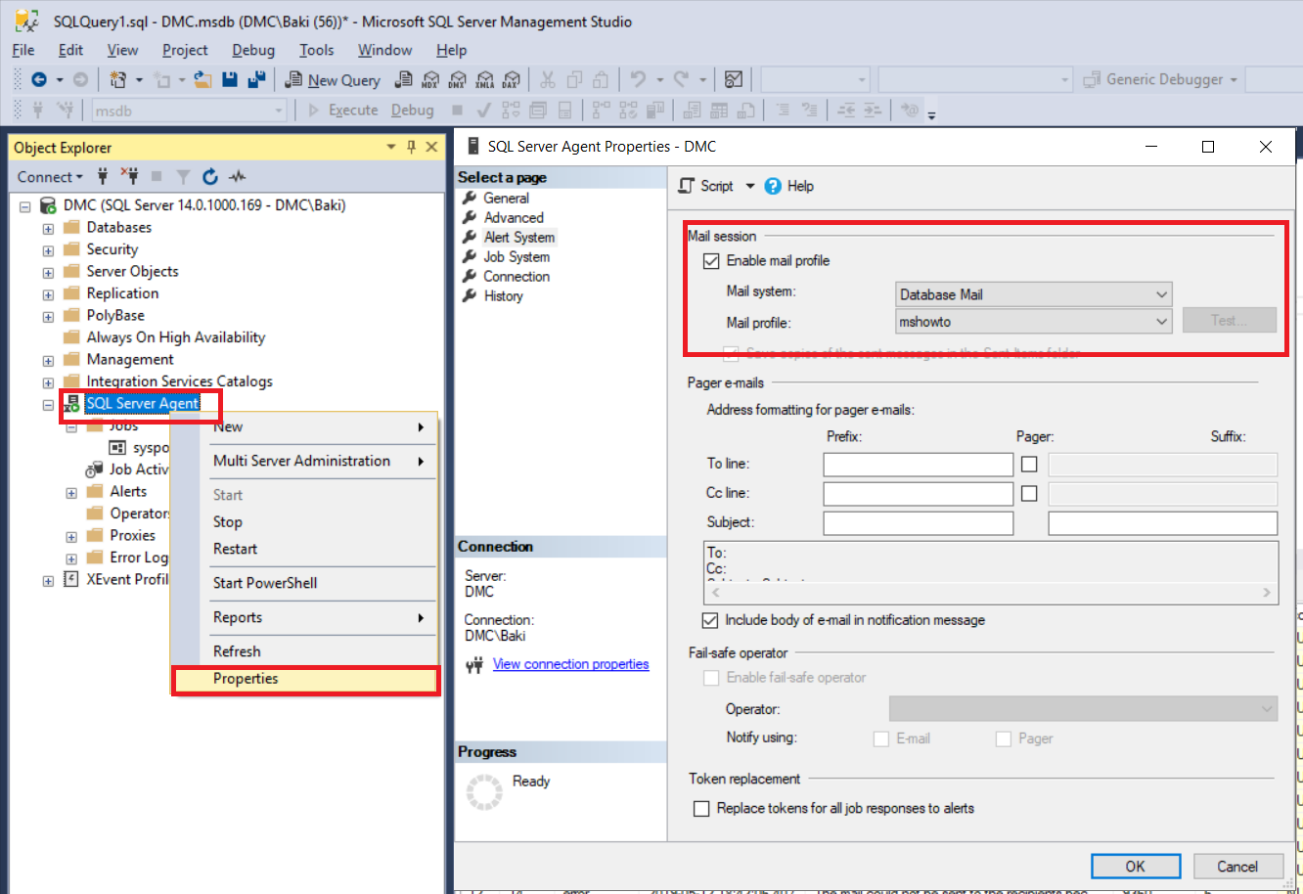Click the Execute query button

pyautogui.click(x=343, y=111)
